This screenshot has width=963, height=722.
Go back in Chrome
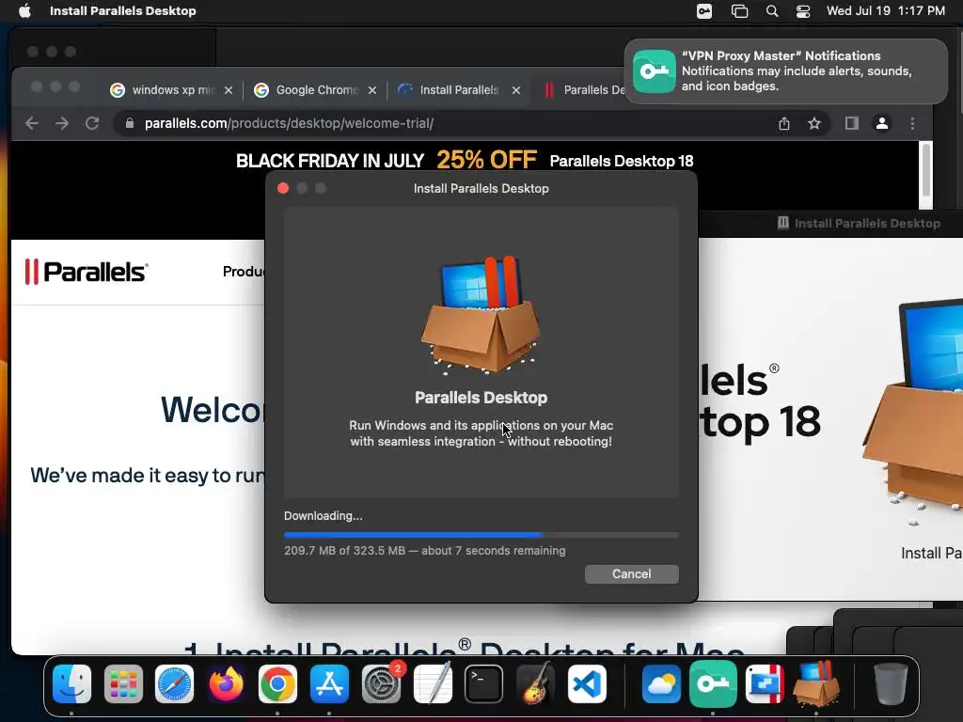32,123
